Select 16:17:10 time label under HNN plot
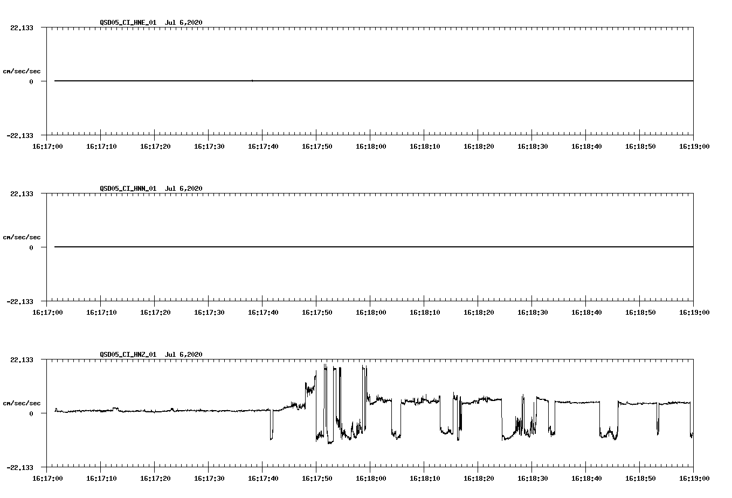Viewport: 732px width, 498px height. pos(101,313)
